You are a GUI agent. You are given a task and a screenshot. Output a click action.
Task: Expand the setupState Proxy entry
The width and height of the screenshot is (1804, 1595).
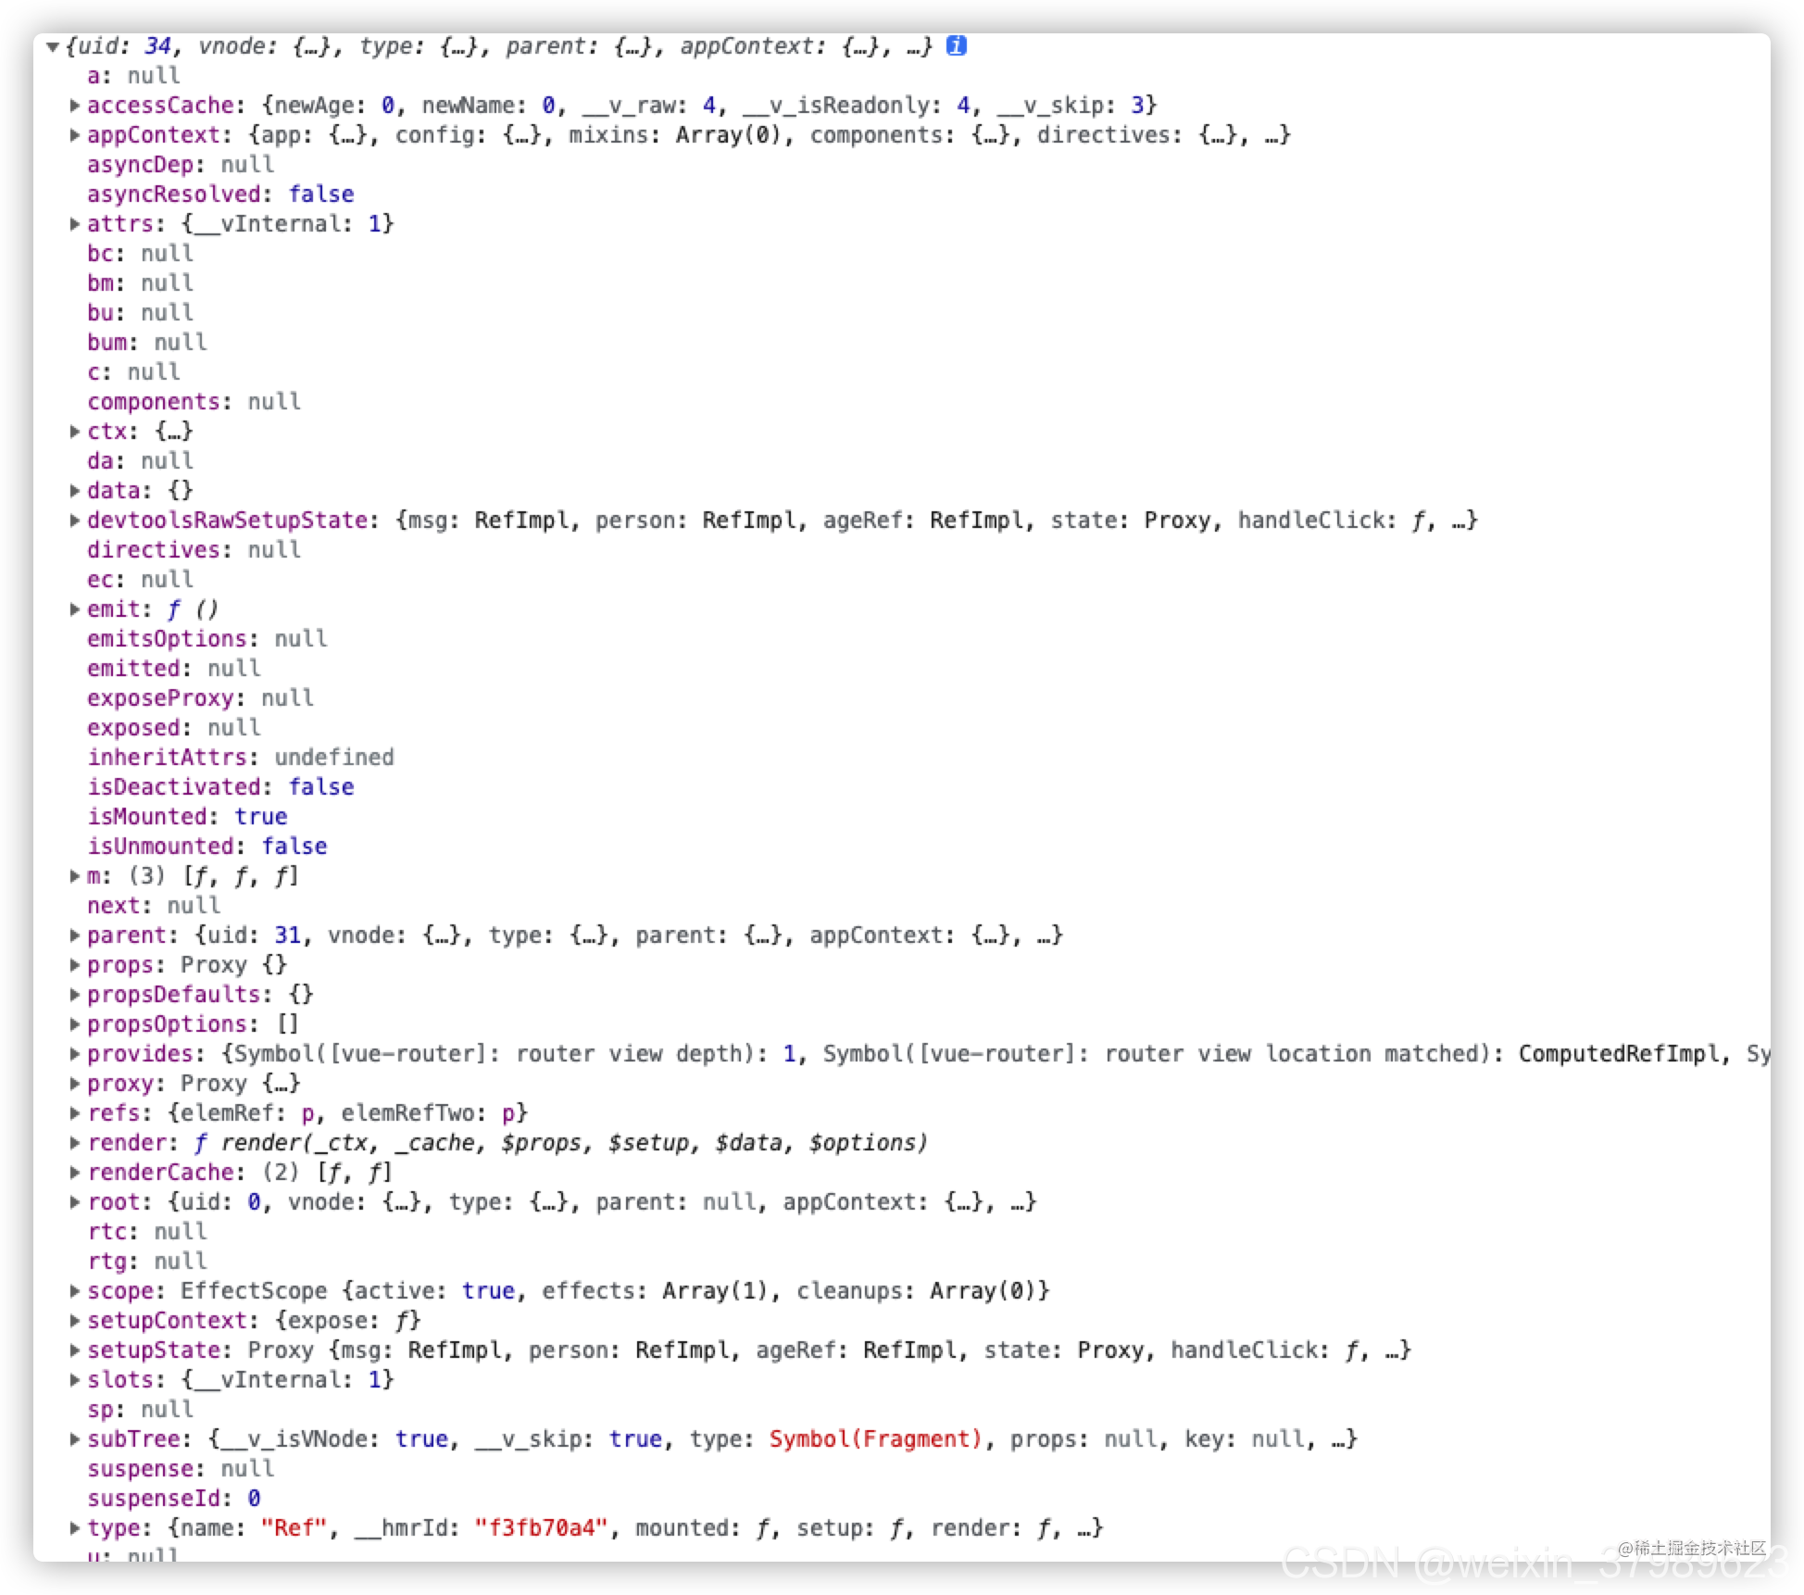(76, 1350)
